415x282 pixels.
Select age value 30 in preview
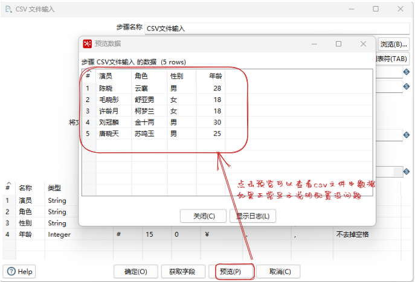[217, 122]
